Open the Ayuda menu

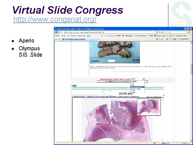(89, 36)
